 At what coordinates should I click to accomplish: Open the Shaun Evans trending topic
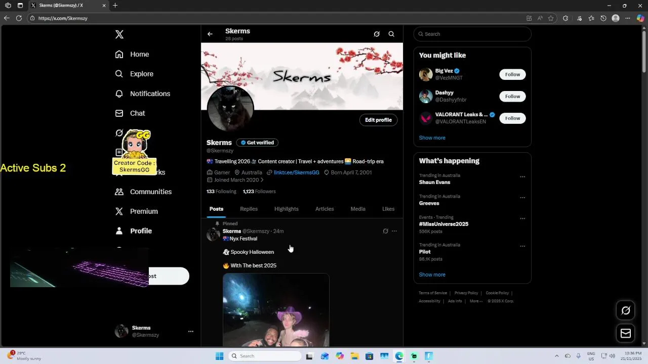[x=434, y=182]
